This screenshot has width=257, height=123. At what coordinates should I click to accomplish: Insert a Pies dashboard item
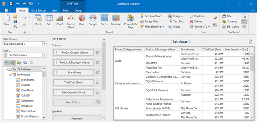[x=82, y=20]
